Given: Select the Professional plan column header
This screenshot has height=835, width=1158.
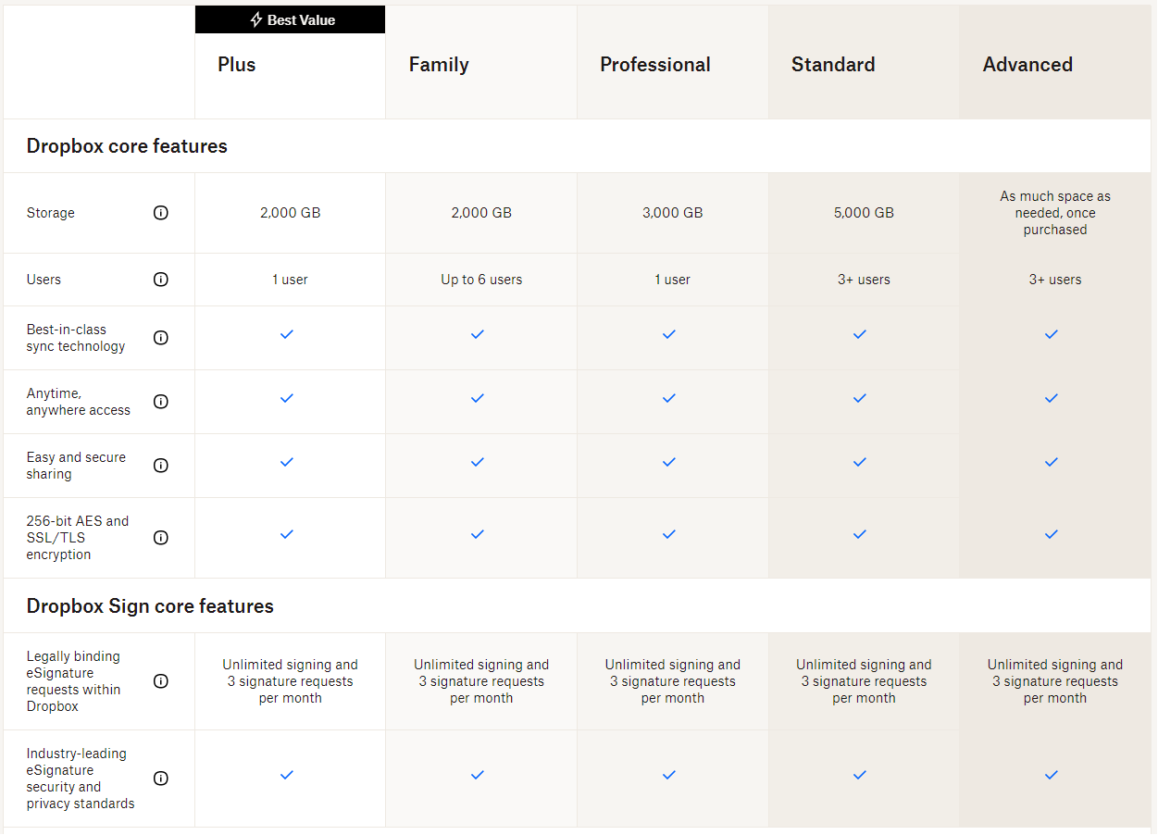Looking at the screenshot, I should (x=655, y=65).
